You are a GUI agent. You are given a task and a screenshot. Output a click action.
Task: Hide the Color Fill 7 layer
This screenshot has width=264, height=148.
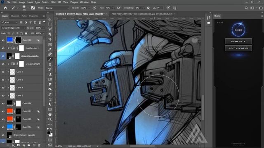(x=3, y=111)
